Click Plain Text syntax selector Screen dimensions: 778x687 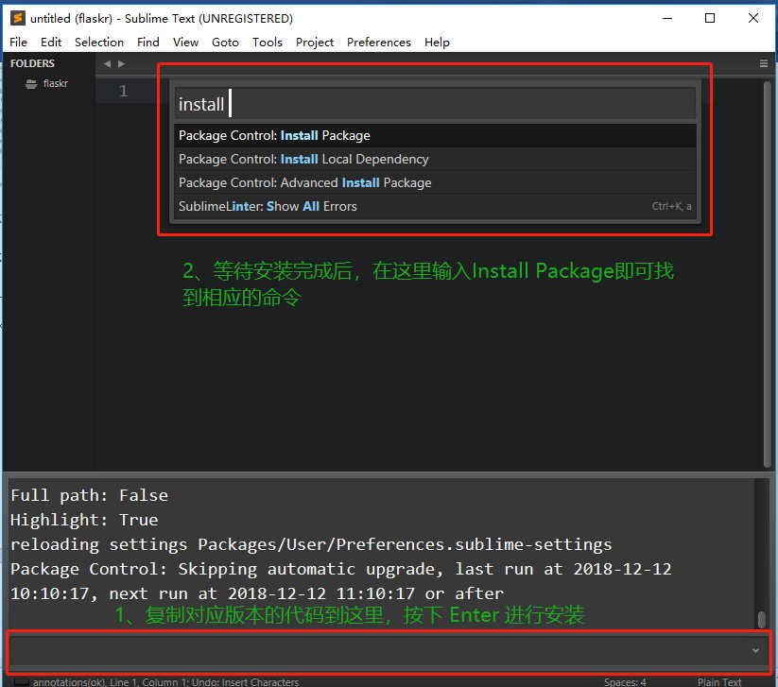(x=719, y=682)
